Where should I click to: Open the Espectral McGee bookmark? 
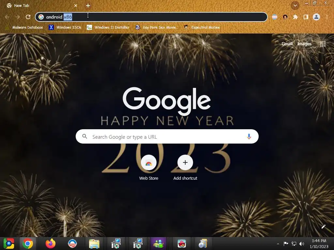pos(202,27)
